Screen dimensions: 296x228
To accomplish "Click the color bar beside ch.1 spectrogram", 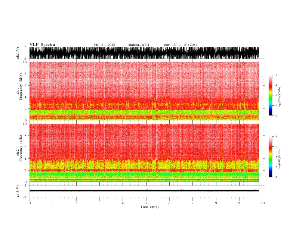I will click(x=270, y=95).
